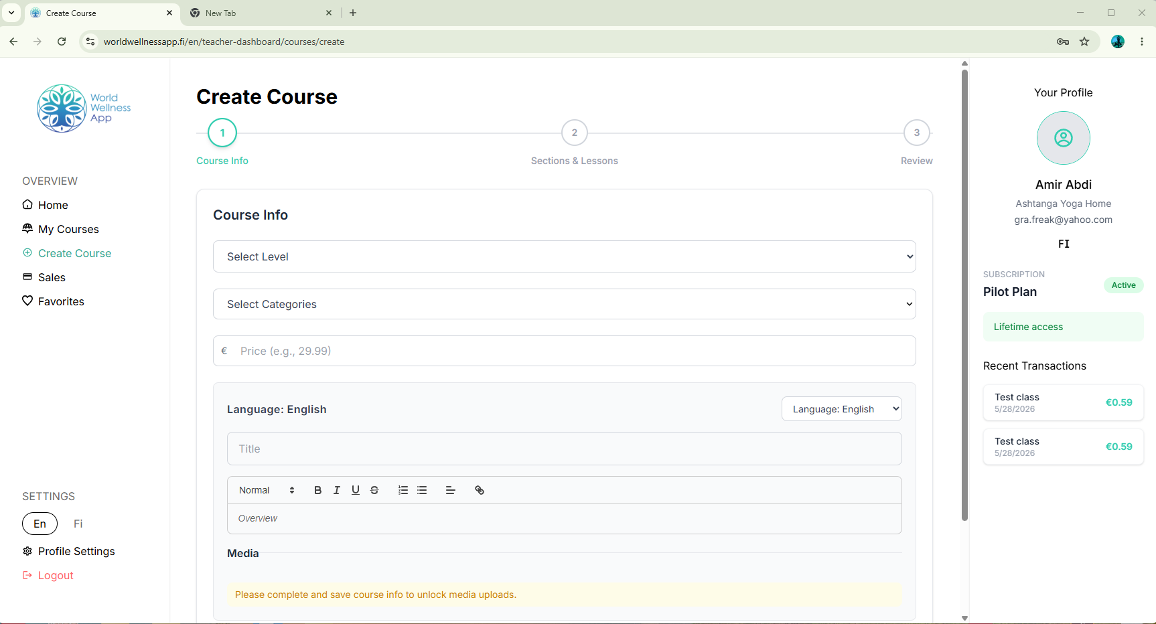
Task: Switch site language to En
Action: [40, 524]
